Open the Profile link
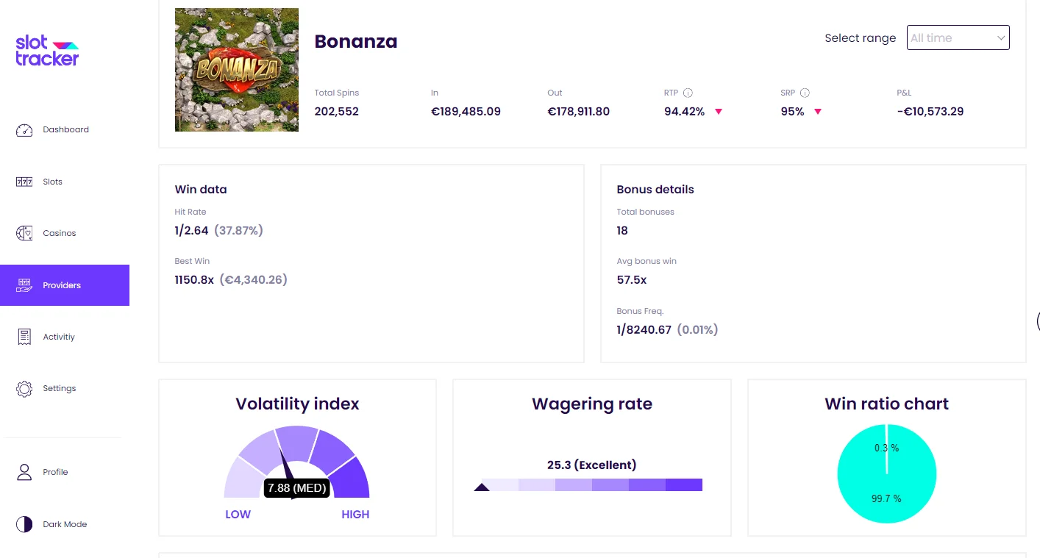 click(x=55, y=472)
